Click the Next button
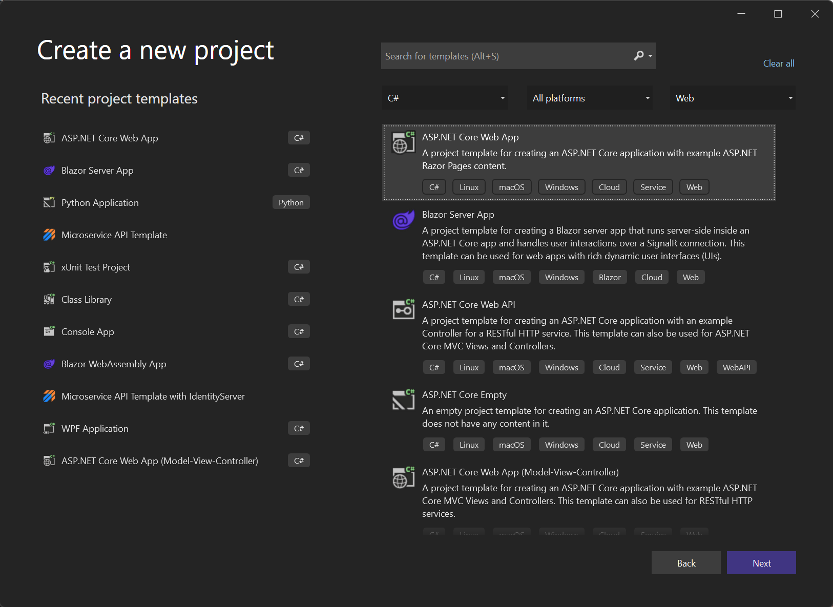 point(761,563)
